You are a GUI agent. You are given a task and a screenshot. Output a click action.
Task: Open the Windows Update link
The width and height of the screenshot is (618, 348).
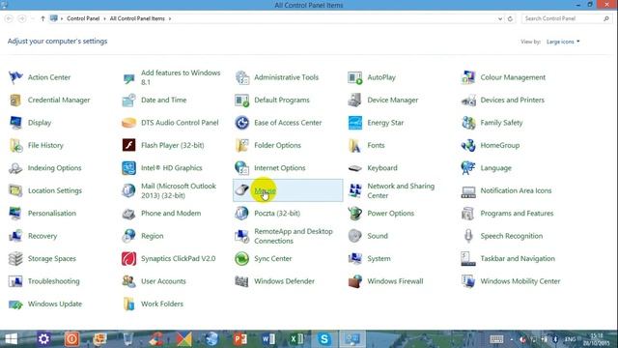click(x=55, y=304)
